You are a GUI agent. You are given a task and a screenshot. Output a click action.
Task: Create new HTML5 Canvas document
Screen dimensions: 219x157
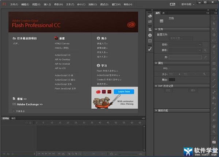pos(62,44)
